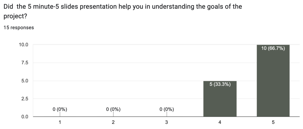Click x-axis label "2"
Viewport: 303px width, 129px height.
click(x=113, y=122)
